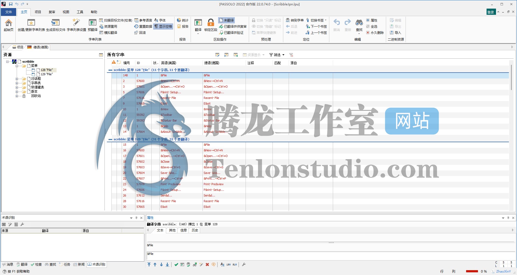This screenshot has width=517, height=275.
Task: Jump to 下一个书签
Action: [x=316, y=26]
